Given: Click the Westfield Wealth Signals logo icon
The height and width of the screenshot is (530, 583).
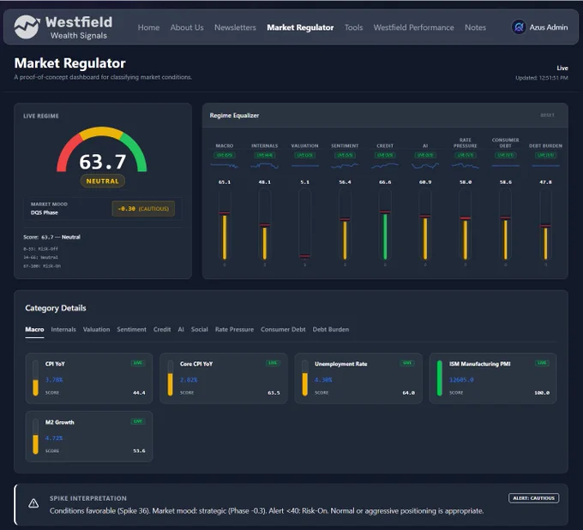Looking at the screenshot, I should click(x=27, y=27).
